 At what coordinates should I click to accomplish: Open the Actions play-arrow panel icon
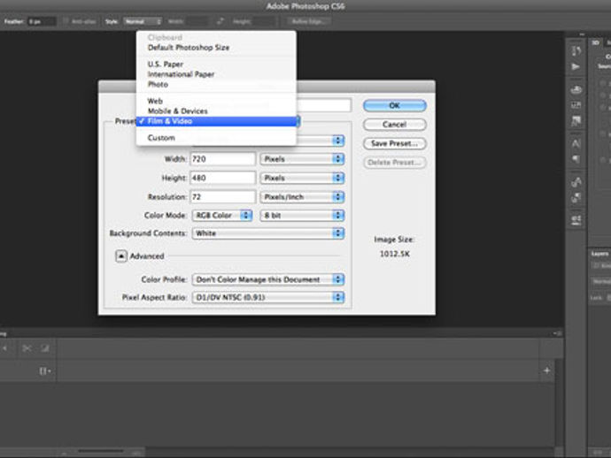click(576, 66)
